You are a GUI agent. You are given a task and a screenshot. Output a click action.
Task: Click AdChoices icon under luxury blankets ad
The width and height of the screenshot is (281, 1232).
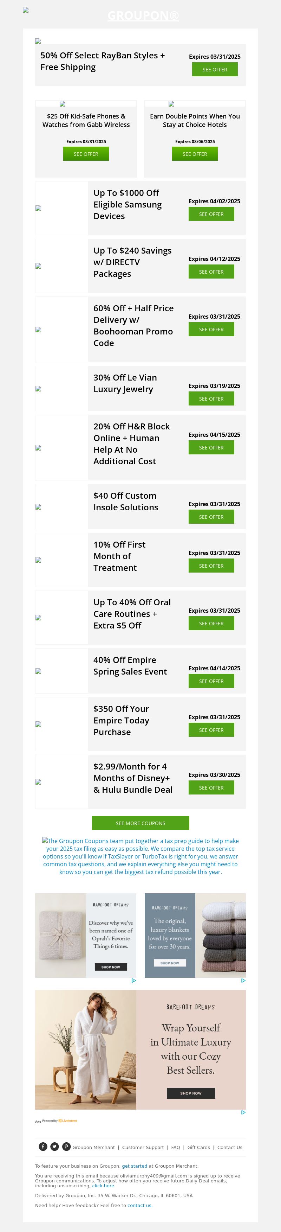(x=243, y=981)
